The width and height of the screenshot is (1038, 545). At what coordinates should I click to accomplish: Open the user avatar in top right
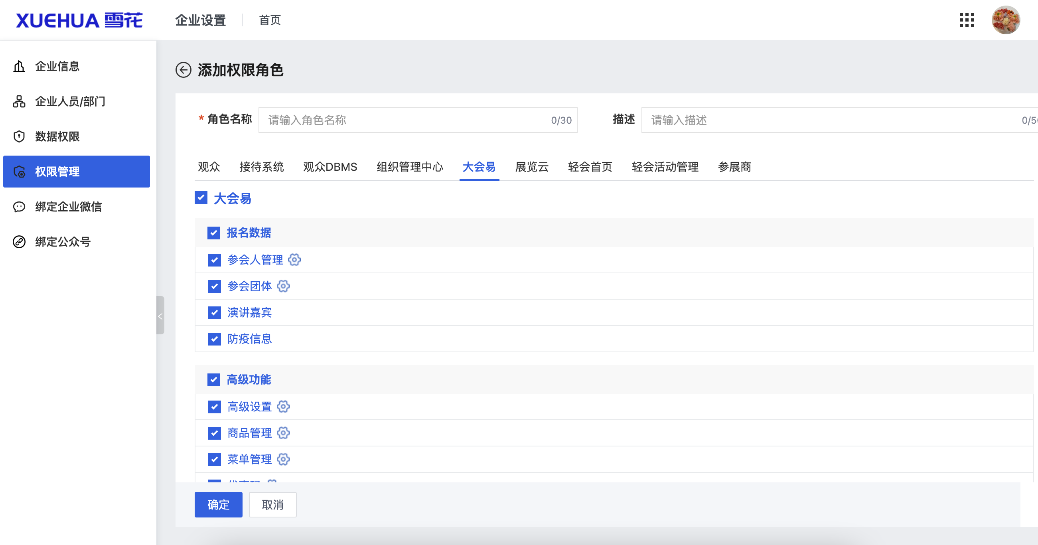(x=1006, y=20)
